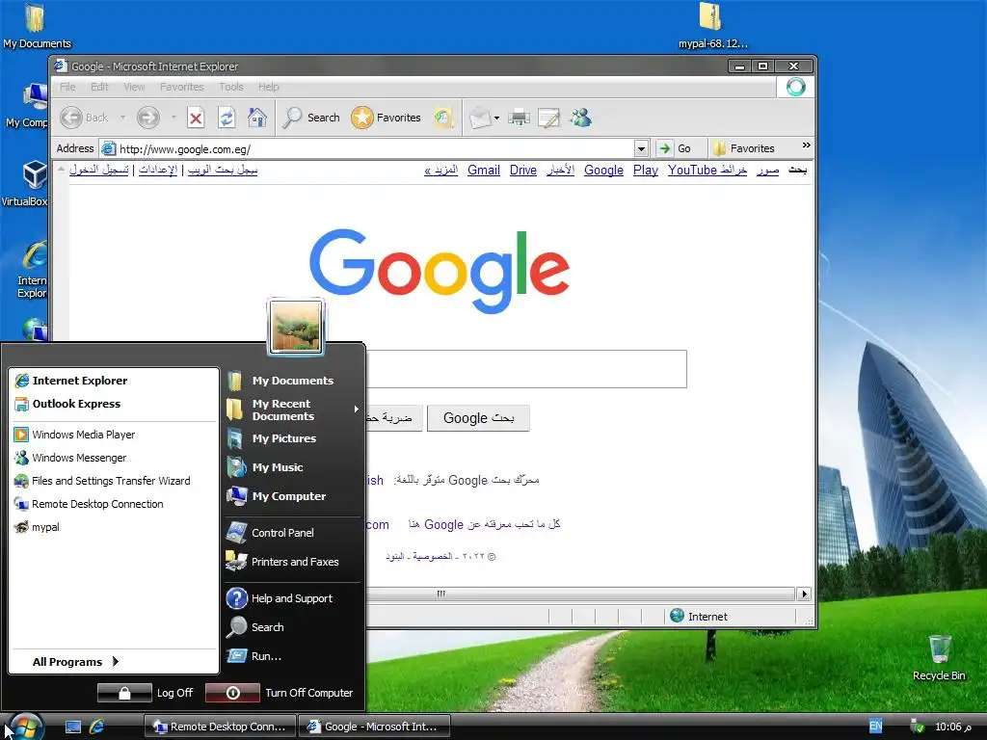The image size is (987, 740).
Task: Click the horizontal scrollbar right arrow
Action: pos(803,594)
